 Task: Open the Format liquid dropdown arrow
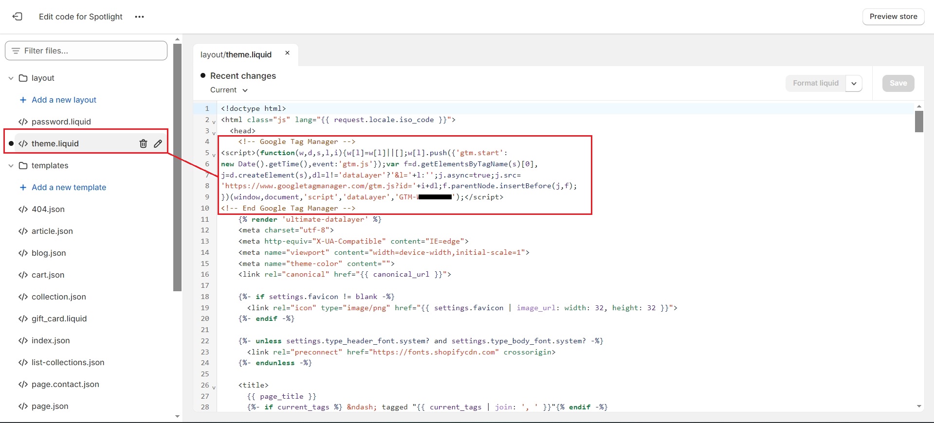pos(854,83)
